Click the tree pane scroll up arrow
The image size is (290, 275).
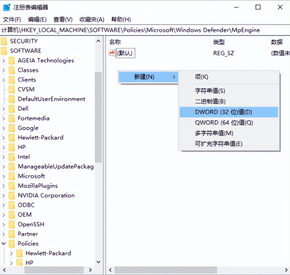pos(98,41)
